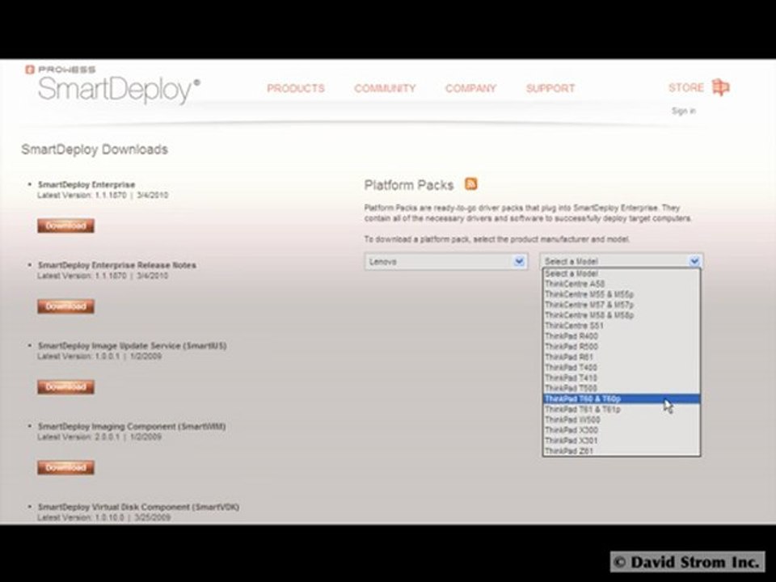
Task: Subscribe via Platform Packs RSS icon
Action: coord(470,184)
